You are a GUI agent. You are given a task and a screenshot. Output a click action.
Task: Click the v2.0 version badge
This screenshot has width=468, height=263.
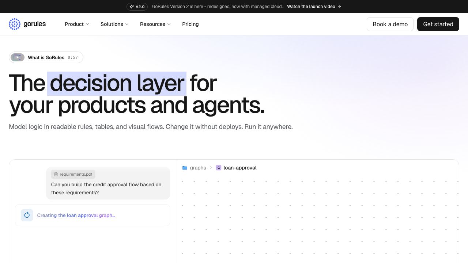pos(137,7)
